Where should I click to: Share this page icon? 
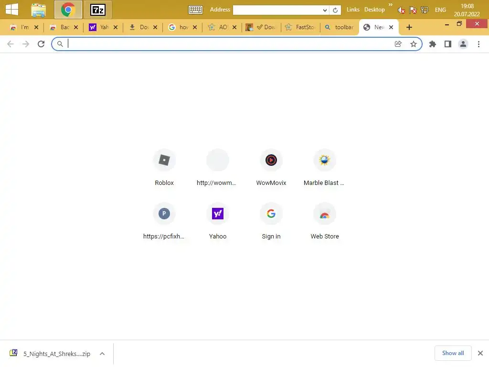pyautogui.click(x=398, y=44)
